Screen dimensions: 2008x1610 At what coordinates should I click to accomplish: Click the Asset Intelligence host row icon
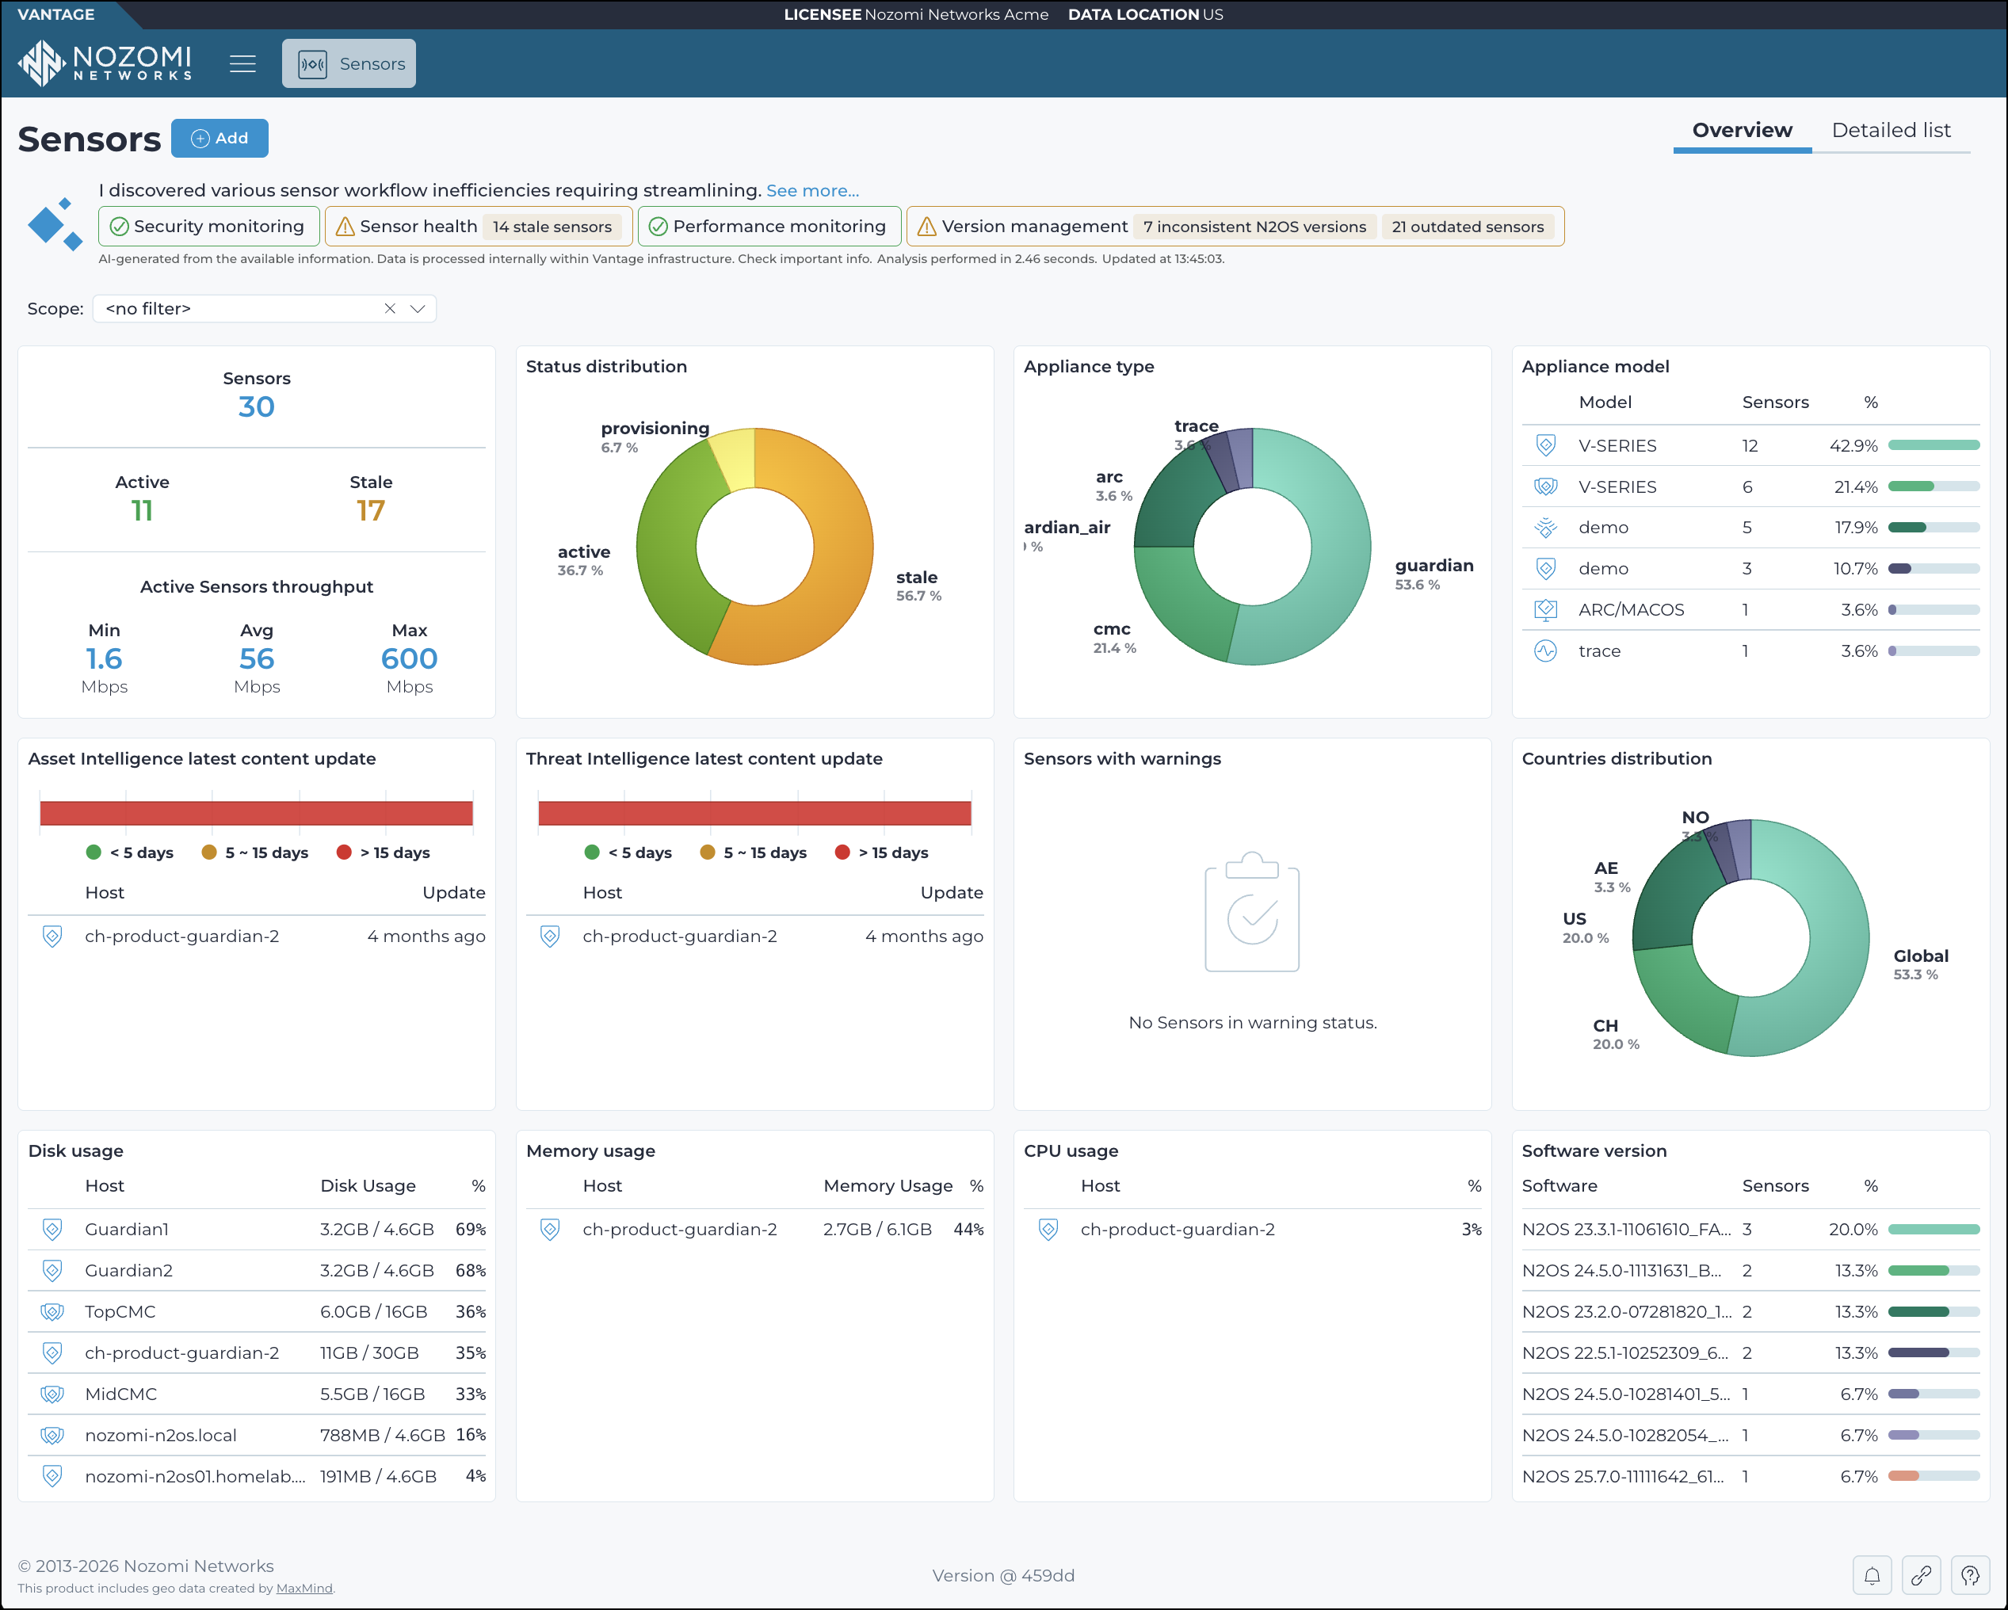(x=52, y=936)
